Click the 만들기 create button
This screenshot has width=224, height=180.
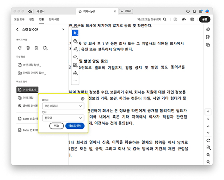[x=126, y=11]
